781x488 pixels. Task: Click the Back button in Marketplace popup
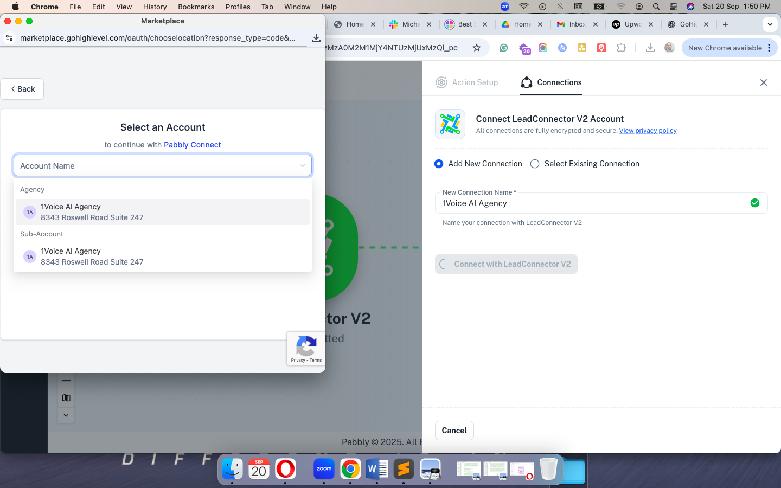(22, 89)
